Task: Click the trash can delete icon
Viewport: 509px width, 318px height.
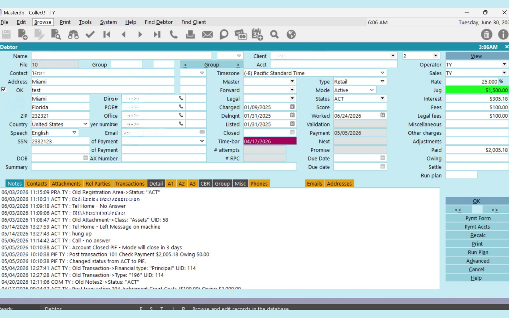Action: (x=487, y=35)
